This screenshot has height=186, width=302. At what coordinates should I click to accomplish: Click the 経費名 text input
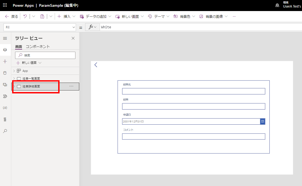pyautogui.click(x=193, y=91)
